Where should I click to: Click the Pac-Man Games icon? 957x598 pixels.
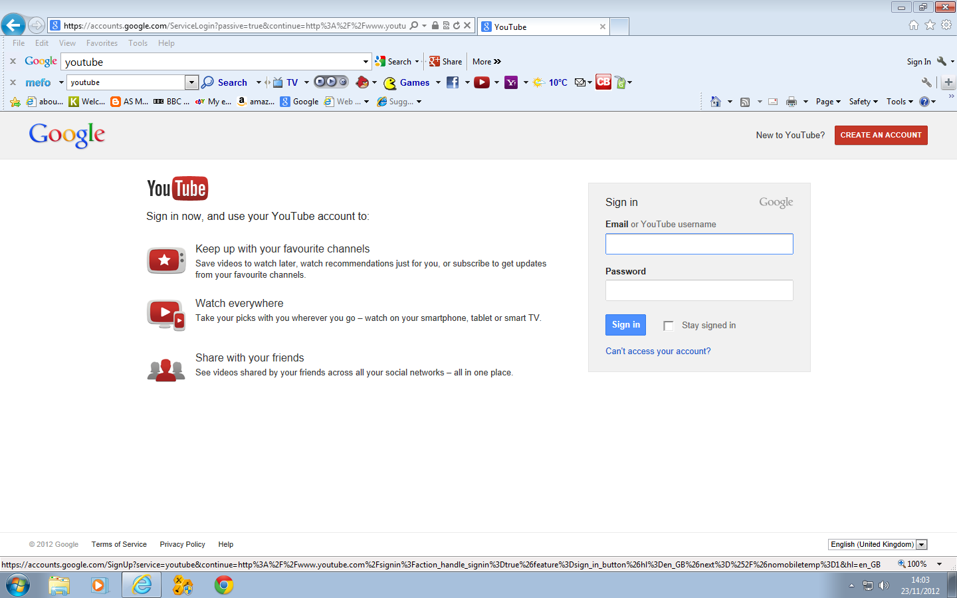coord(390,82)
